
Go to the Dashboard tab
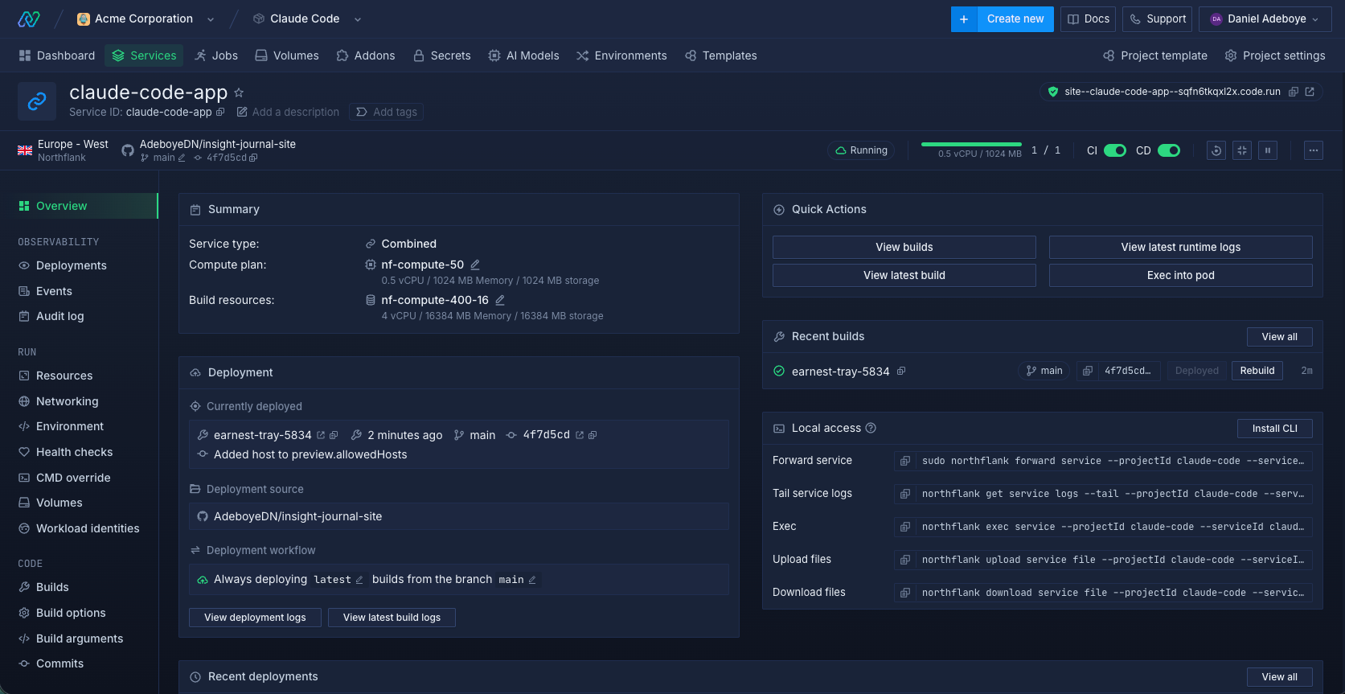[x=56, y=55]
